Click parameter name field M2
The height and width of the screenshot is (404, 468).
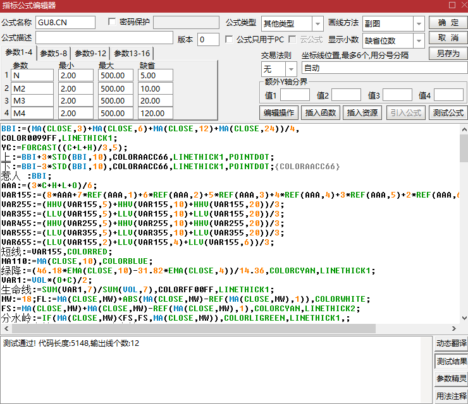click(x=32, y=88)
